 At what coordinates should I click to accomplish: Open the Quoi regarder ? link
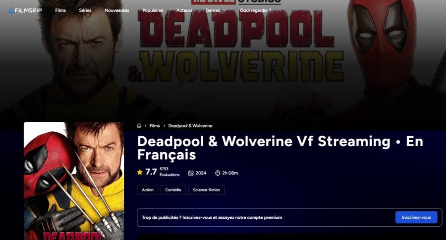coord(255,10)
